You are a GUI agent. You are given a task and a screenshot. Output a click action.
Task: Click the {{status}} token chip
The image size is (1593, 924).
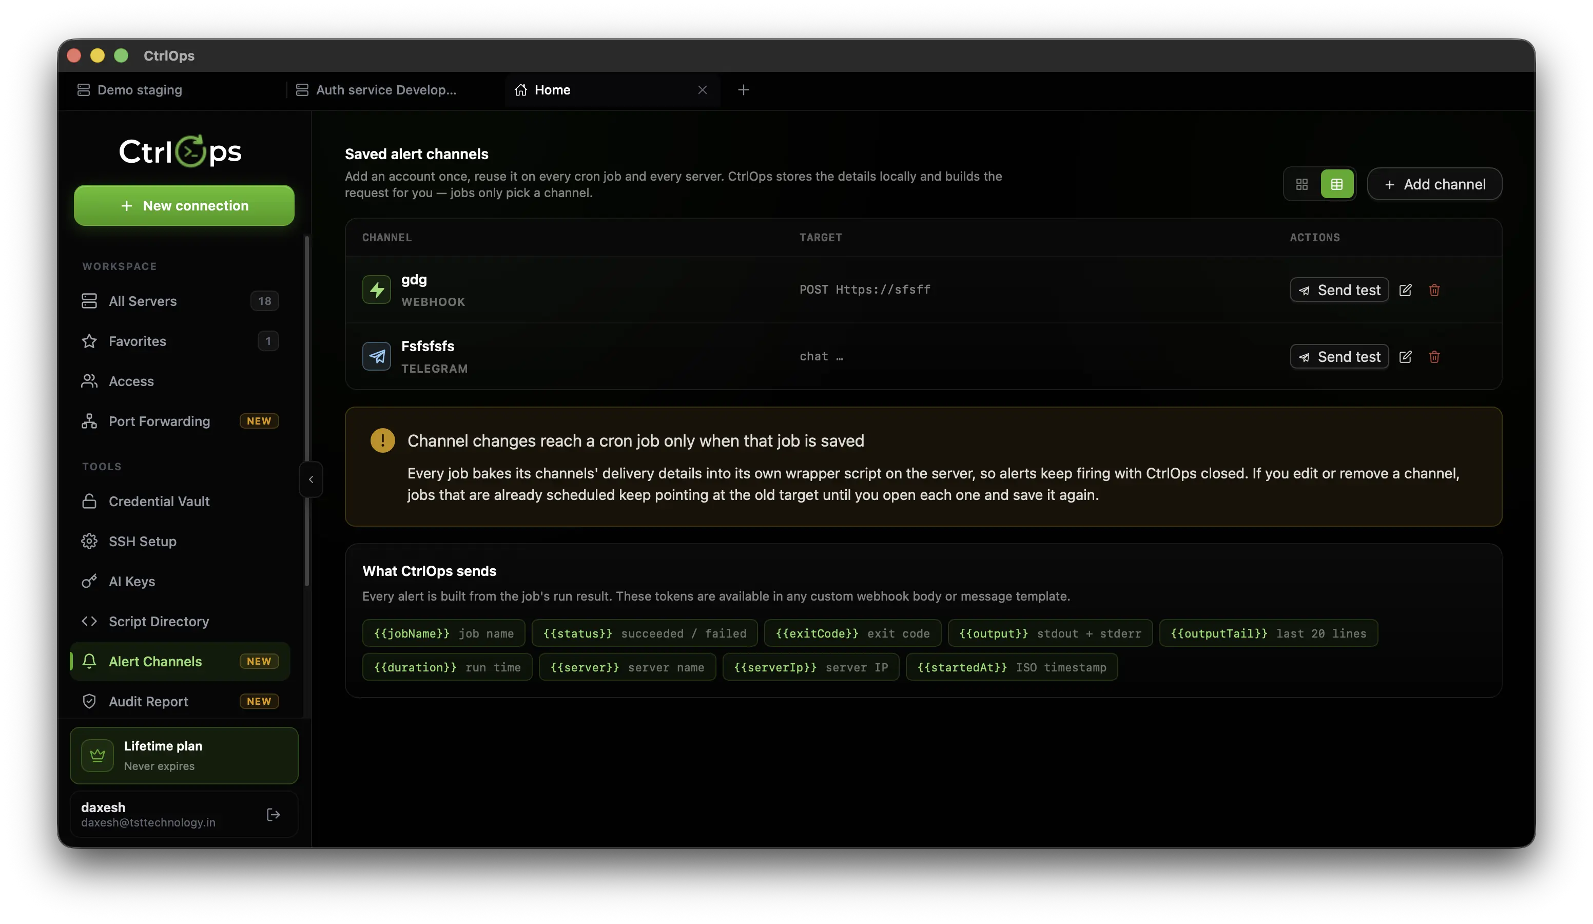(645, 633)
